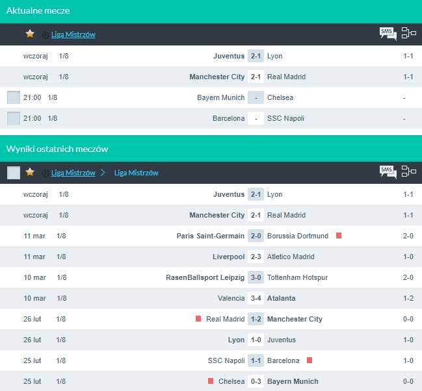Select Bayern Munich in the 21:00 fixture
The height and width of the screenshot is (391, 422).
[220, 97]
